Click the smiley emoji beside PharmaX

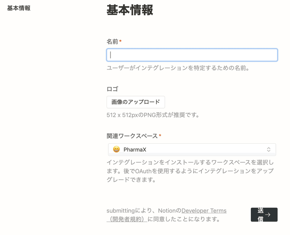[x=115, y=149]
